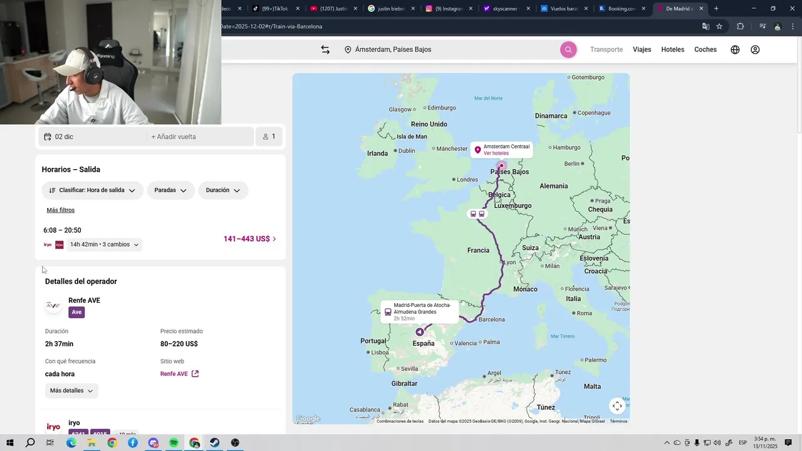Viewport: 802px width, 451px height.
Task: Open OBS Studio from taskbar
Action: click(235, 443)
